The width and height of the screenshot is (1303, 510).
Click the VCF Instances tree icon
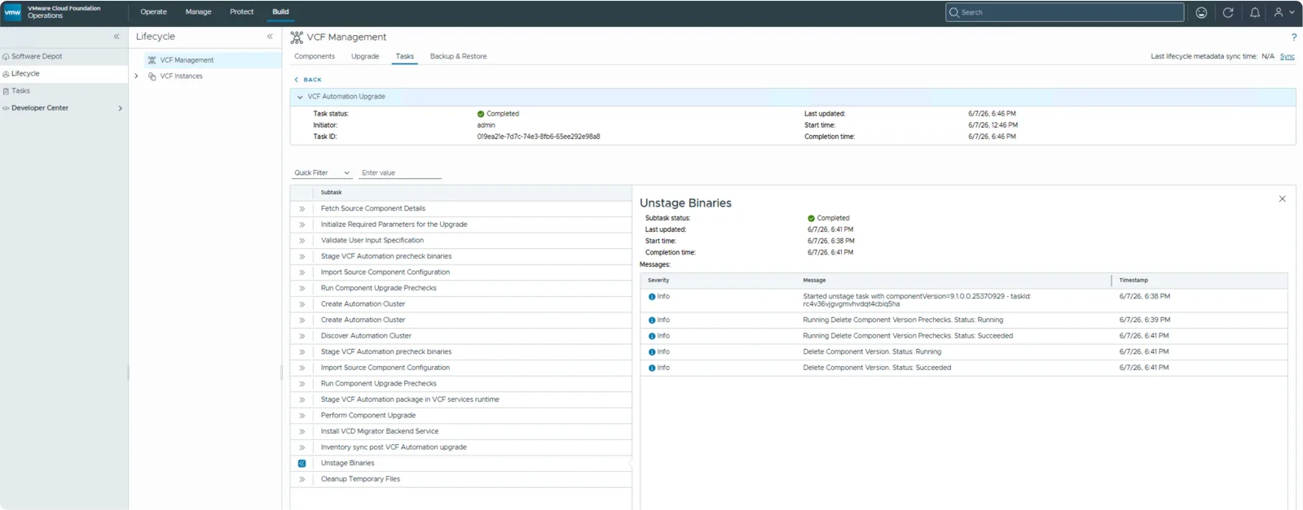[x=152, y=76]
